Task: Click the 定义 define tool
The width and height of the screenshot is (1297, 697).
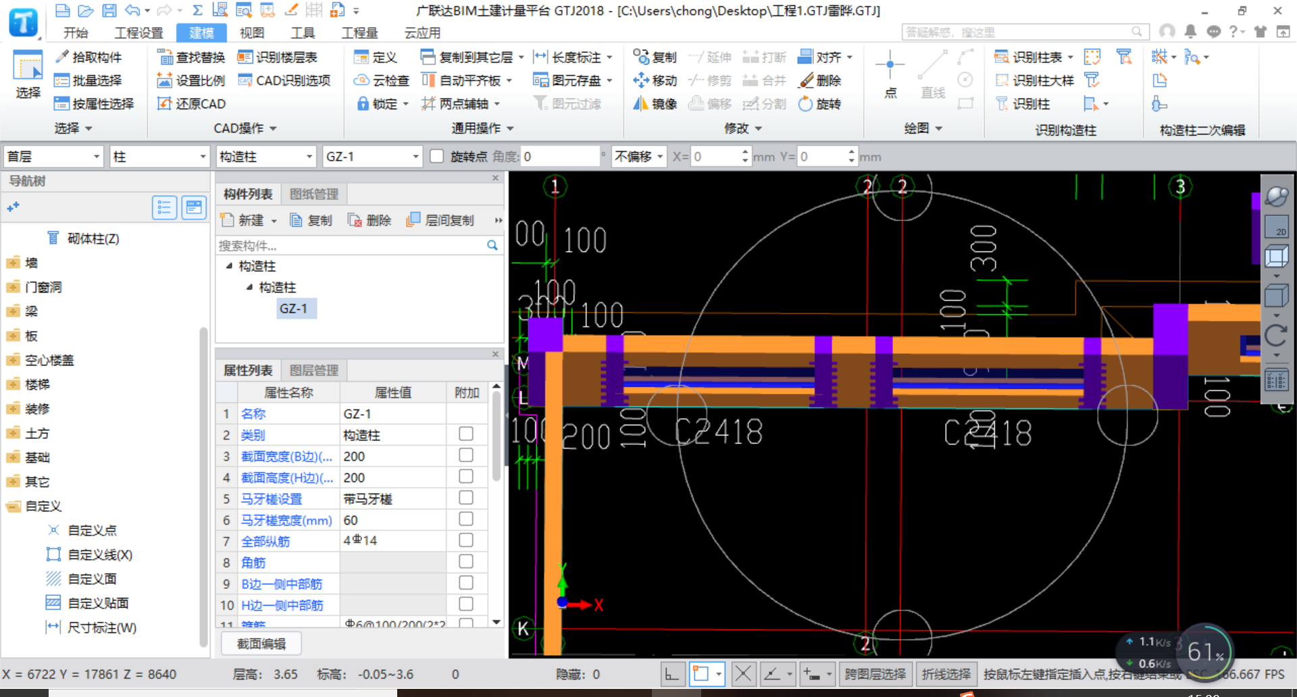Action: [x=376, y=57]
